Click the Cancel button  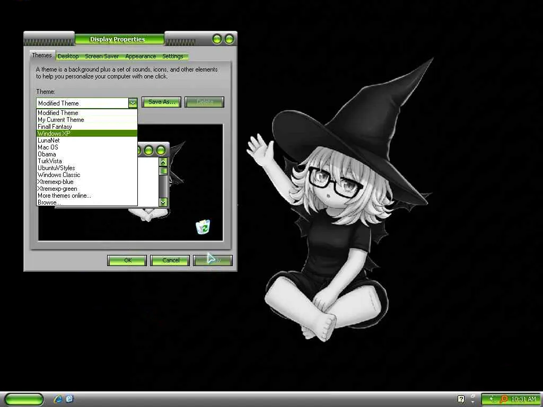pyautogui.click(x=170, y=260)
